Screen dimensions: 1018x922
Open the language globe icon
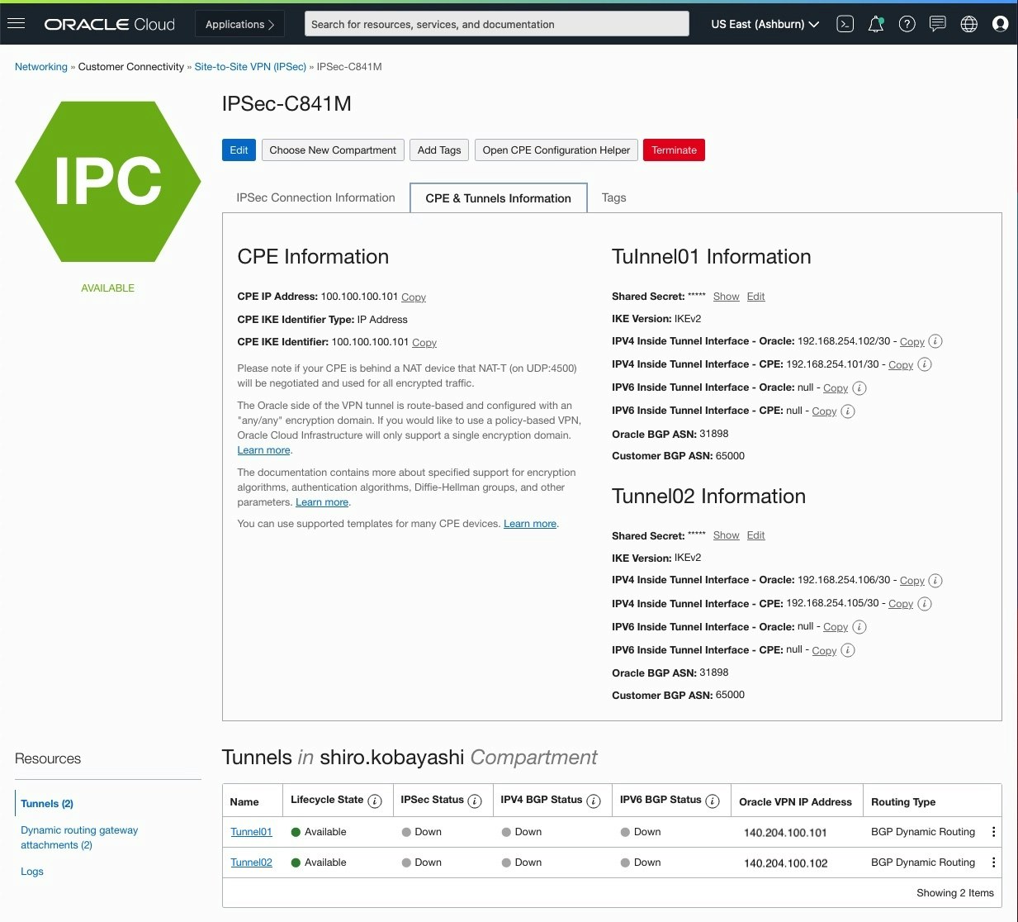click(969, 24)
